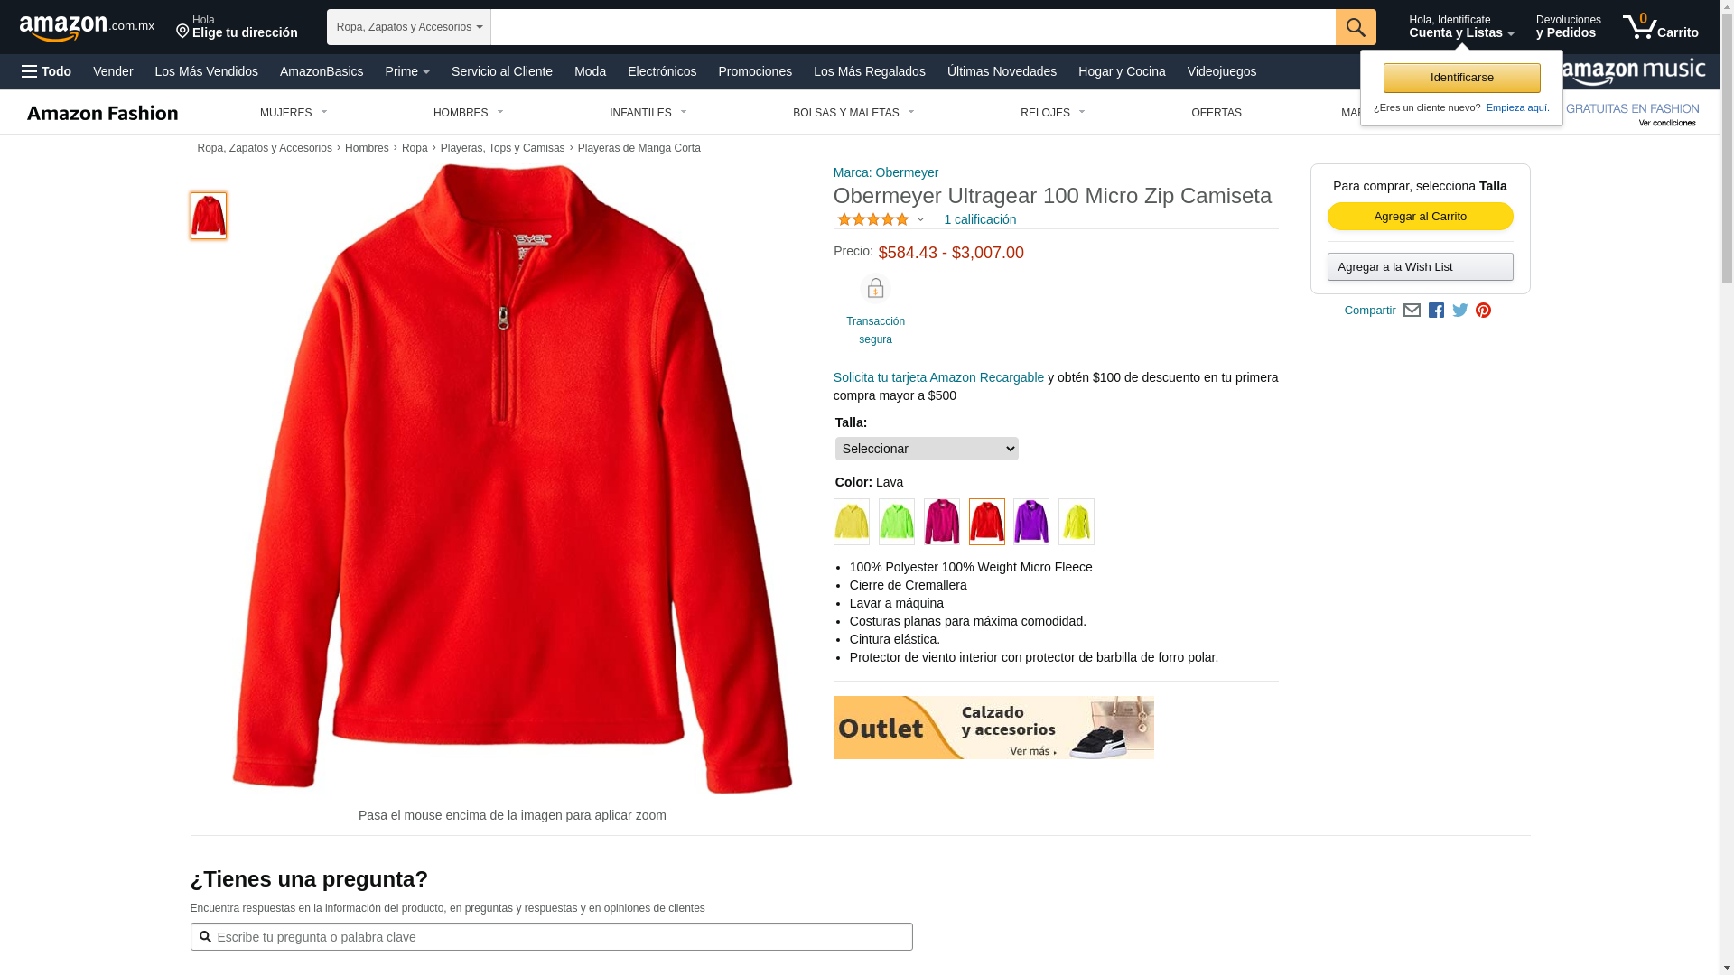Open the Talla size selector
1734x975 pixels.
pyautogui.click(x=927, y=449)
